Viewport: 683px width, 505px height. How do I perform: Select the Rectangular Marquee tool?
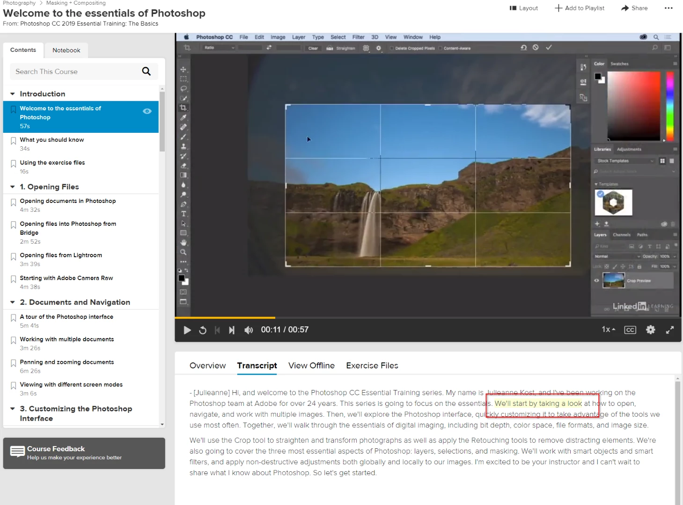[184, 79]
